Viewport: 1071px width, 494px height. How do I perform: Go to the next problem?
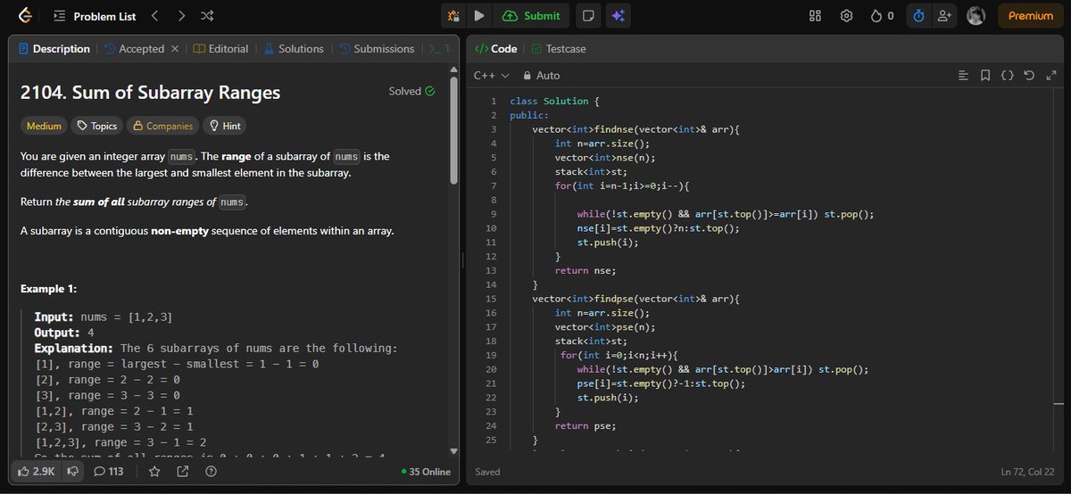[181, 16]
